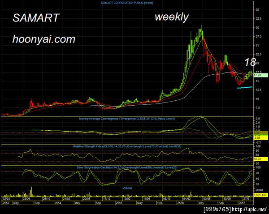
Task: Click the 5,605,400 volume value label
Action: click(x=260, y=195)
